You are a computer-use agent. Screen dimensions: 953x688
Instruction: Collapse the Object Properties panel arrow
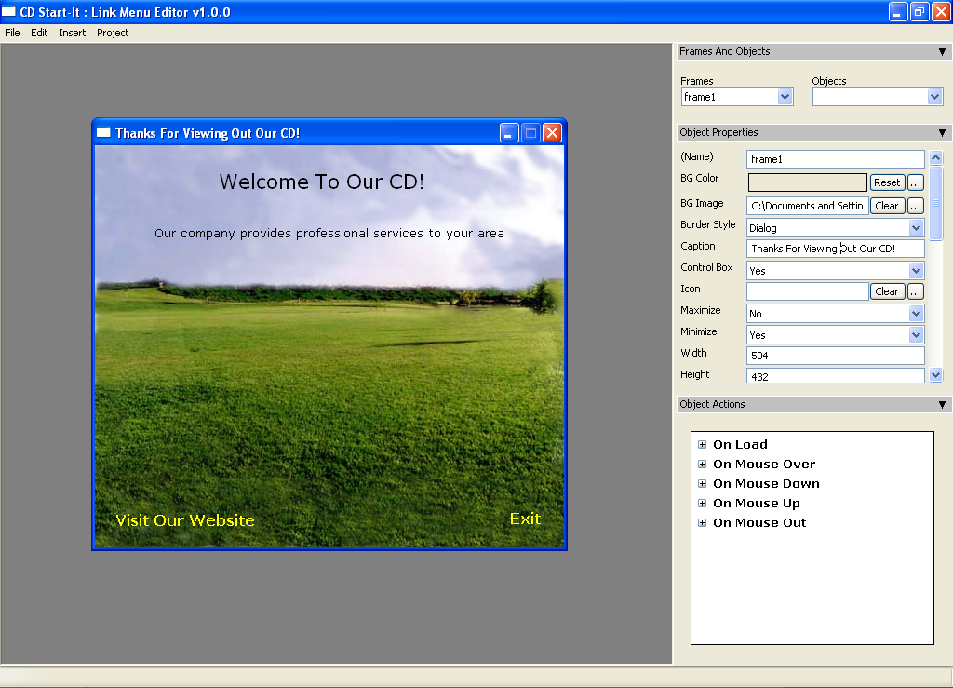[x=942, y=133]
